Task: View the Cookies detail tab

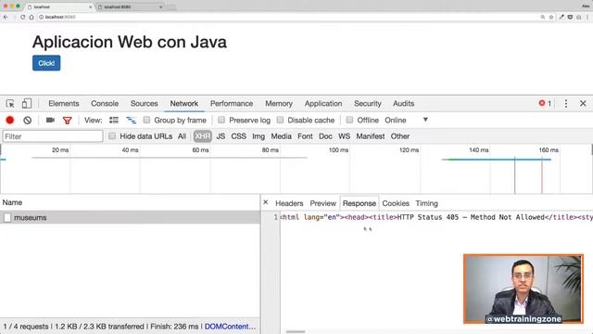Action: pos(396,203)
